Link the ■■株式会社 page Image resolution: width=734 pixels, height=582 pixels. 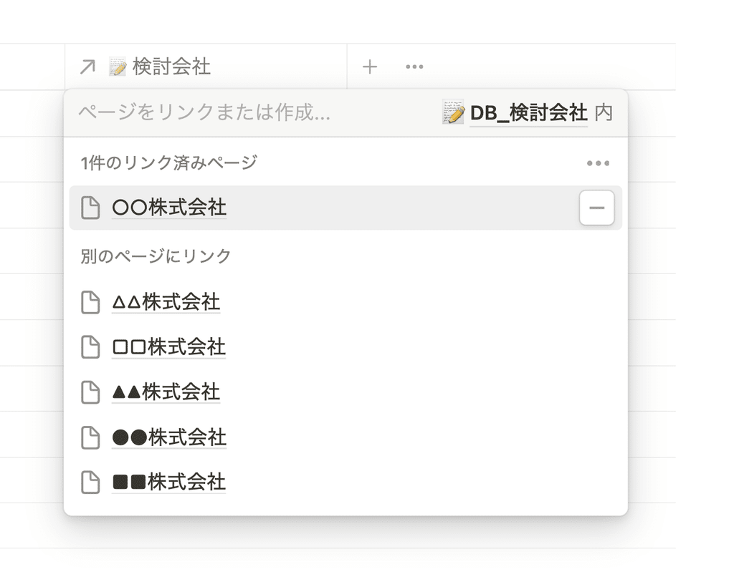click(168, 482)
